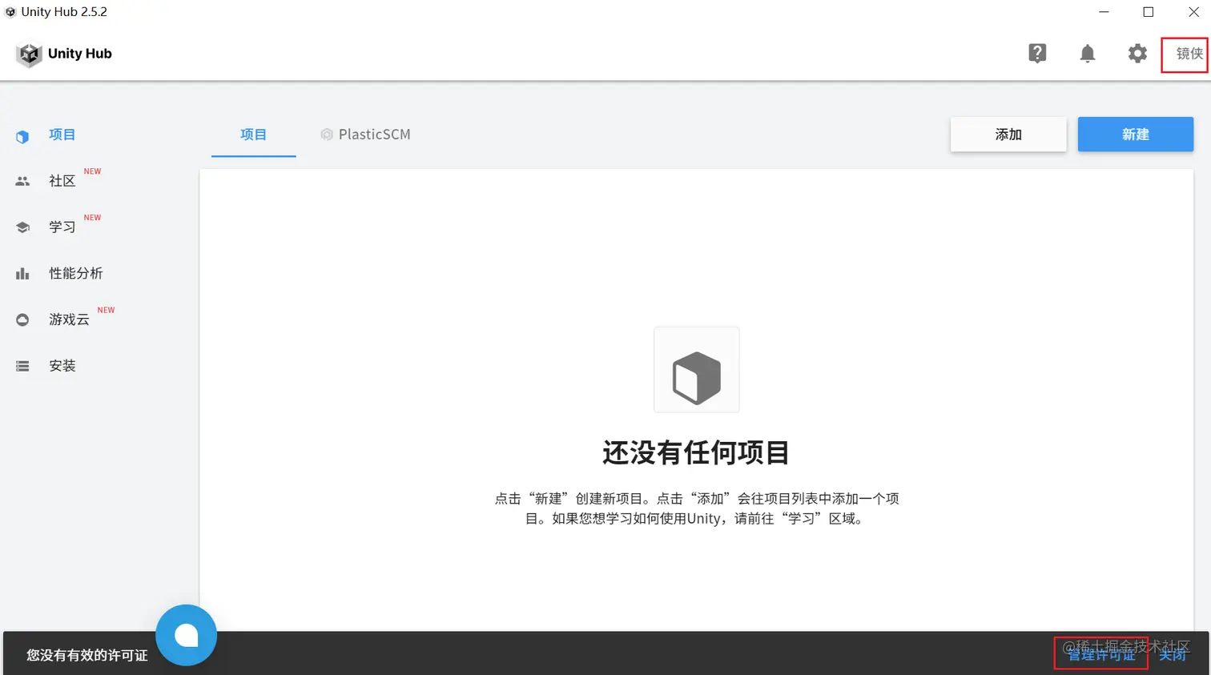Click the 您没有有效的许可证 message

[87, 655]
